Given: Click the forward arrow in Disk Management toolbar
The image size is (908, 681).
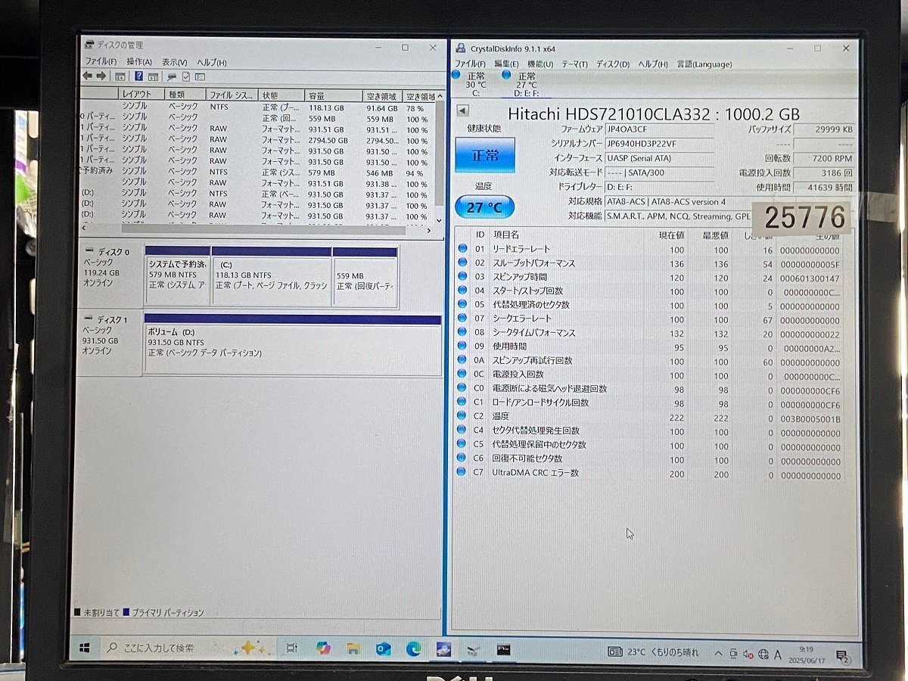Looking at the screenshot, I should coord(101,76).
